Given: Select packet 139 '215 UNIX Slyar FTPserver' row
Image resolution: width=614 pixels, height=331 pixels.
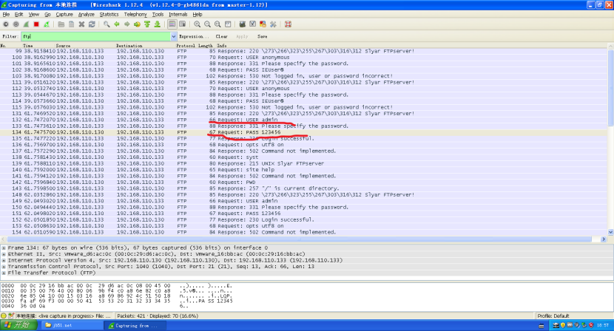Looking at the screenshot, I should coord(304,163).
